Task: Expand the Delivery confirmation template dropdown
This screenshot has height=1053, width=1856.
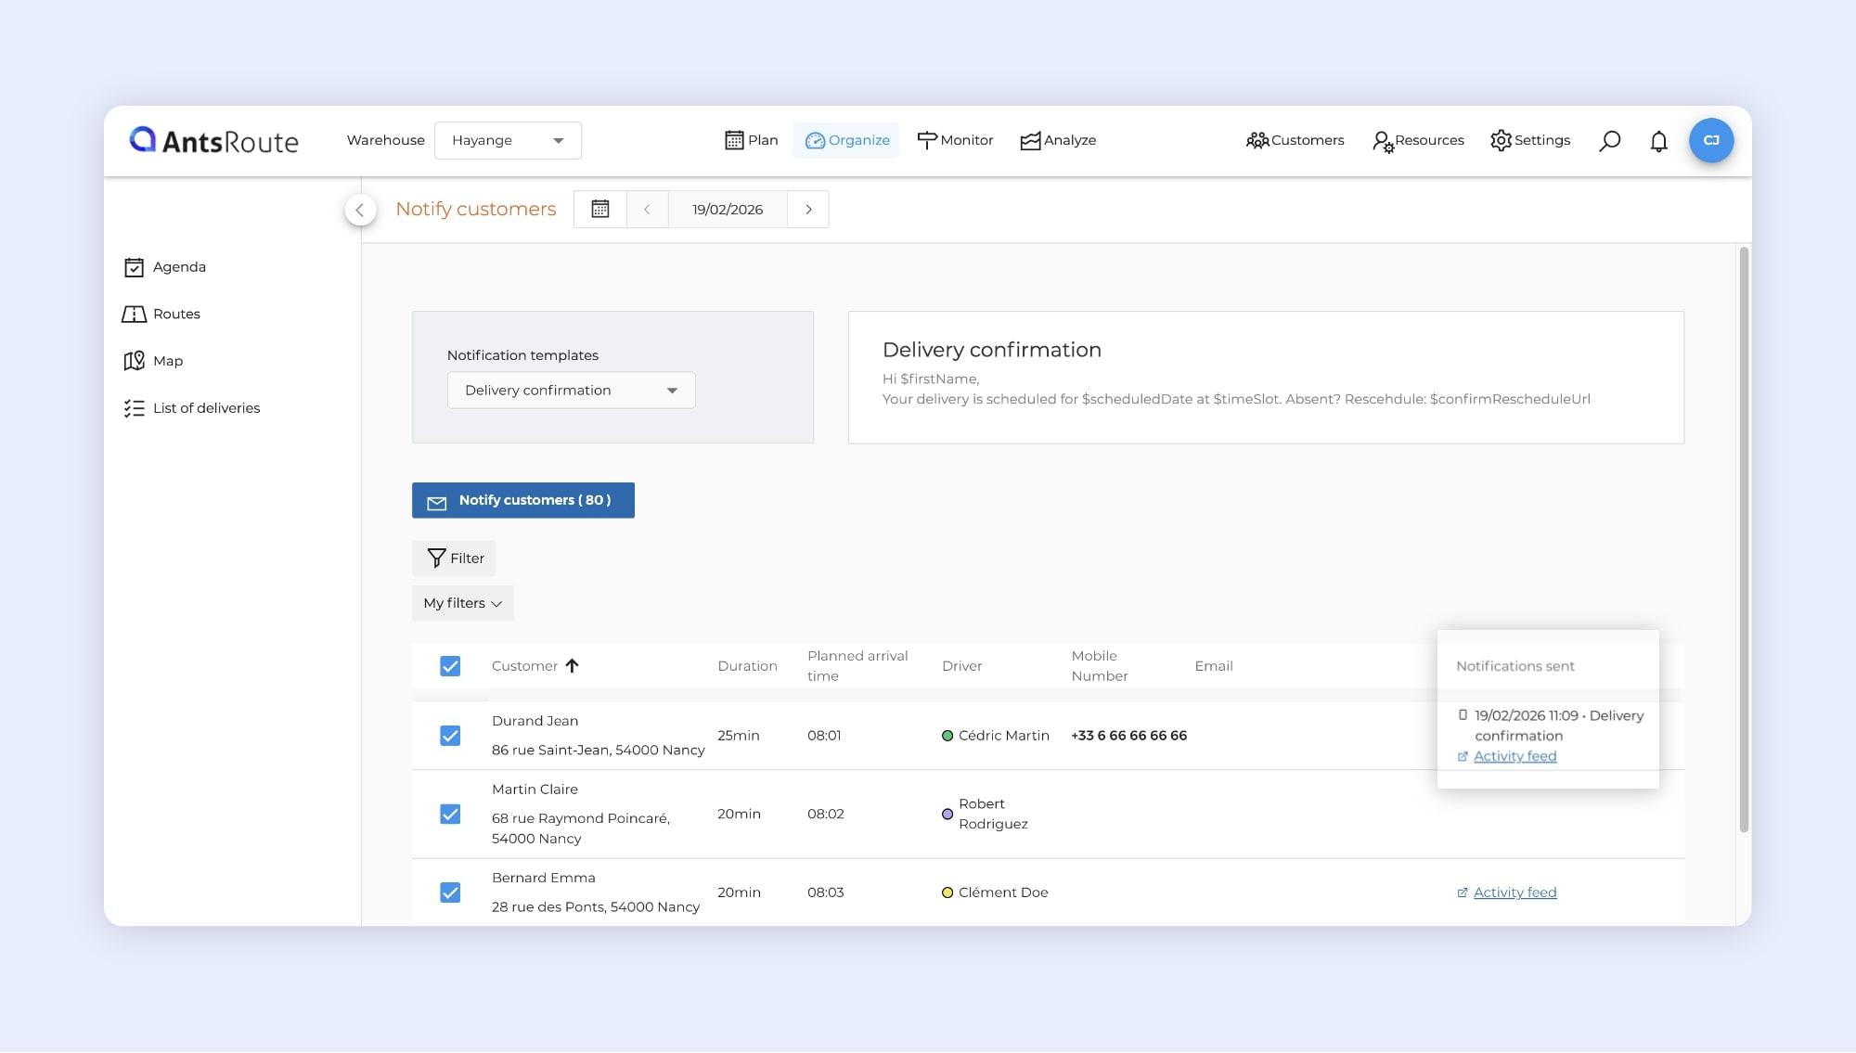Action: click(571, 391)
